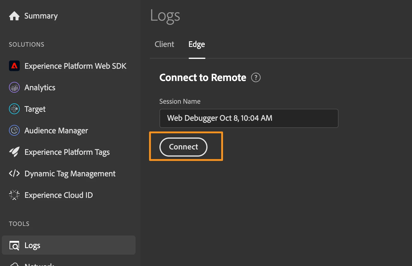The height and width of the screenshot is (266, 412).
Task: Click the Connect to Remote heading
Action: click(x=203, y=78)
